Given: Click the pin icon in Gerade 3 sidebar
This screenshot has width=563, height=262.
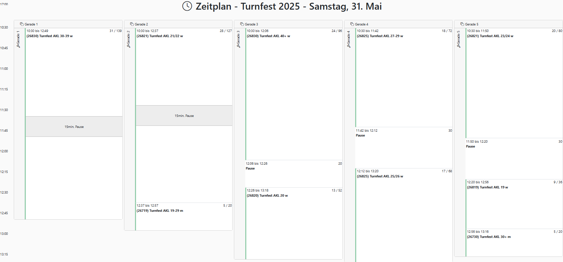Looking at the screenshot, I should (238, 45).
